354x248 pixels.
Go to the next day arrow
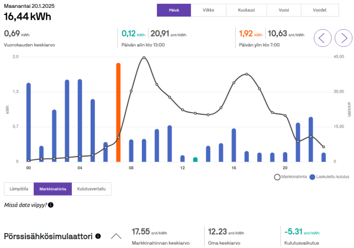tap(344, 38)
